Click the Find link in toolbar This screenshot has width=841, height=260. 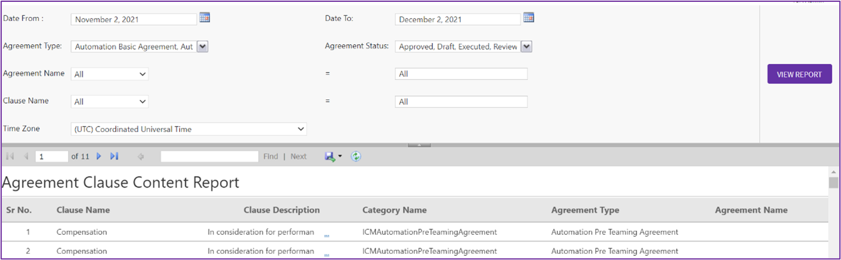270,157
